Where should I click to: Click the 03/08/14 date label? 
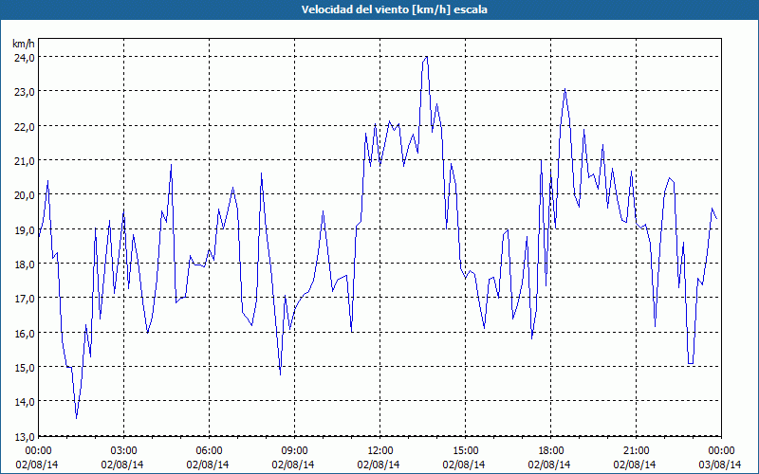pos(721,465)
